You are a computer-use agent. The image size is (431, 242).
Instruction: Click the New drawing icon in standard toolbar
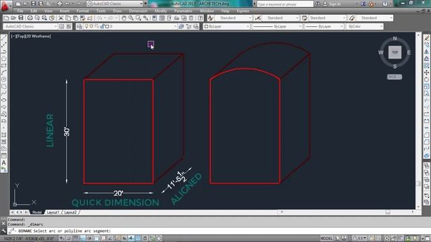click(x=6, y=18)
